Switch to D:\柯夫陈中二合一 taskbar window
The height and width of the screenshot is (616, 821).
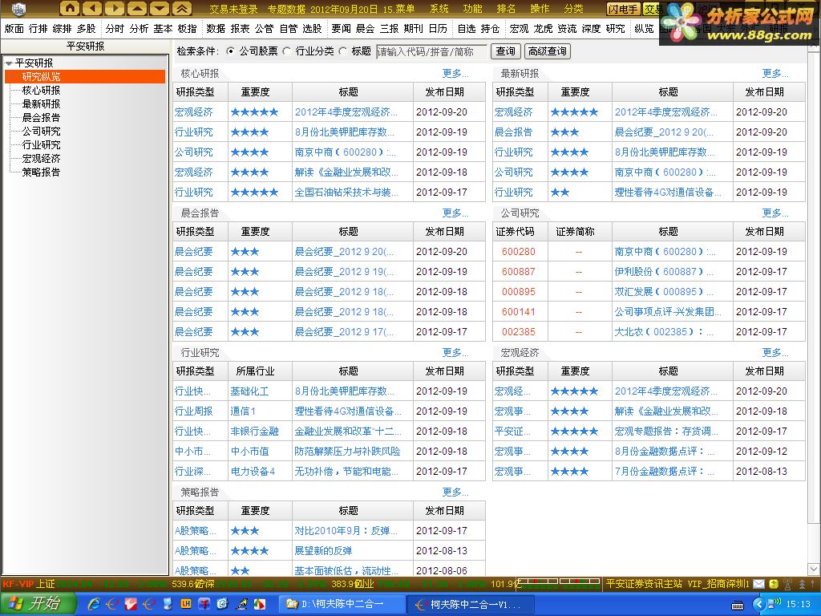pos(342,605)
